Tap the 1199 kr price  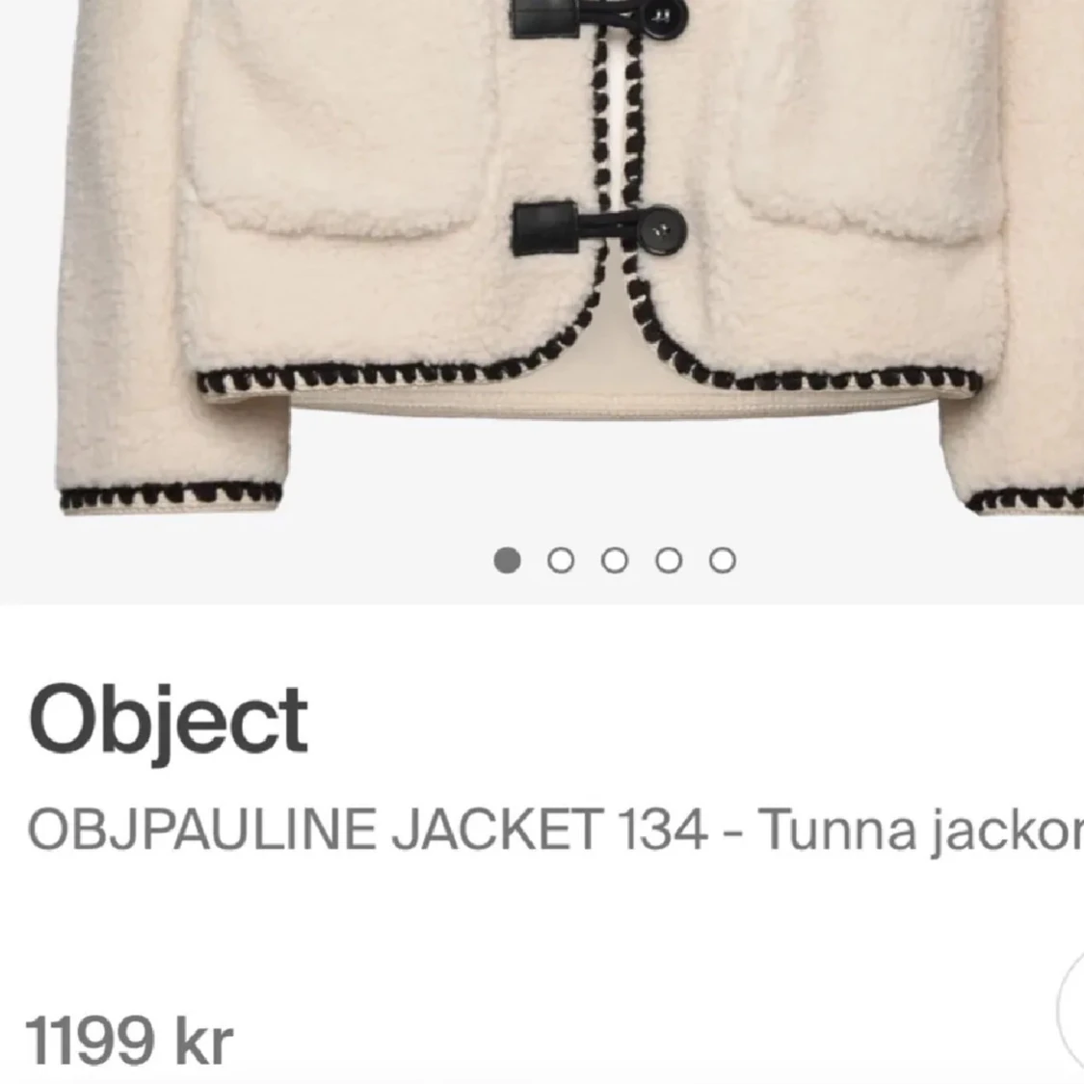[129, 1040]
